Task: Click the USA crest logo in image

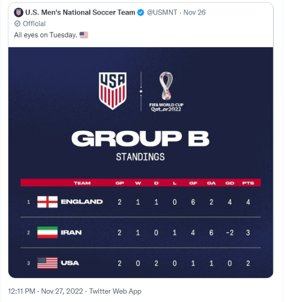Action: pyautogui.click(x=112, y=91)
